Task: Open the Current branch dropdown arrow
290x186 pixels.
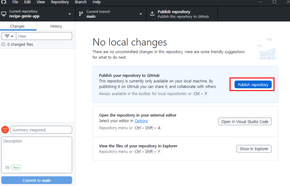Action: [141, 14]
